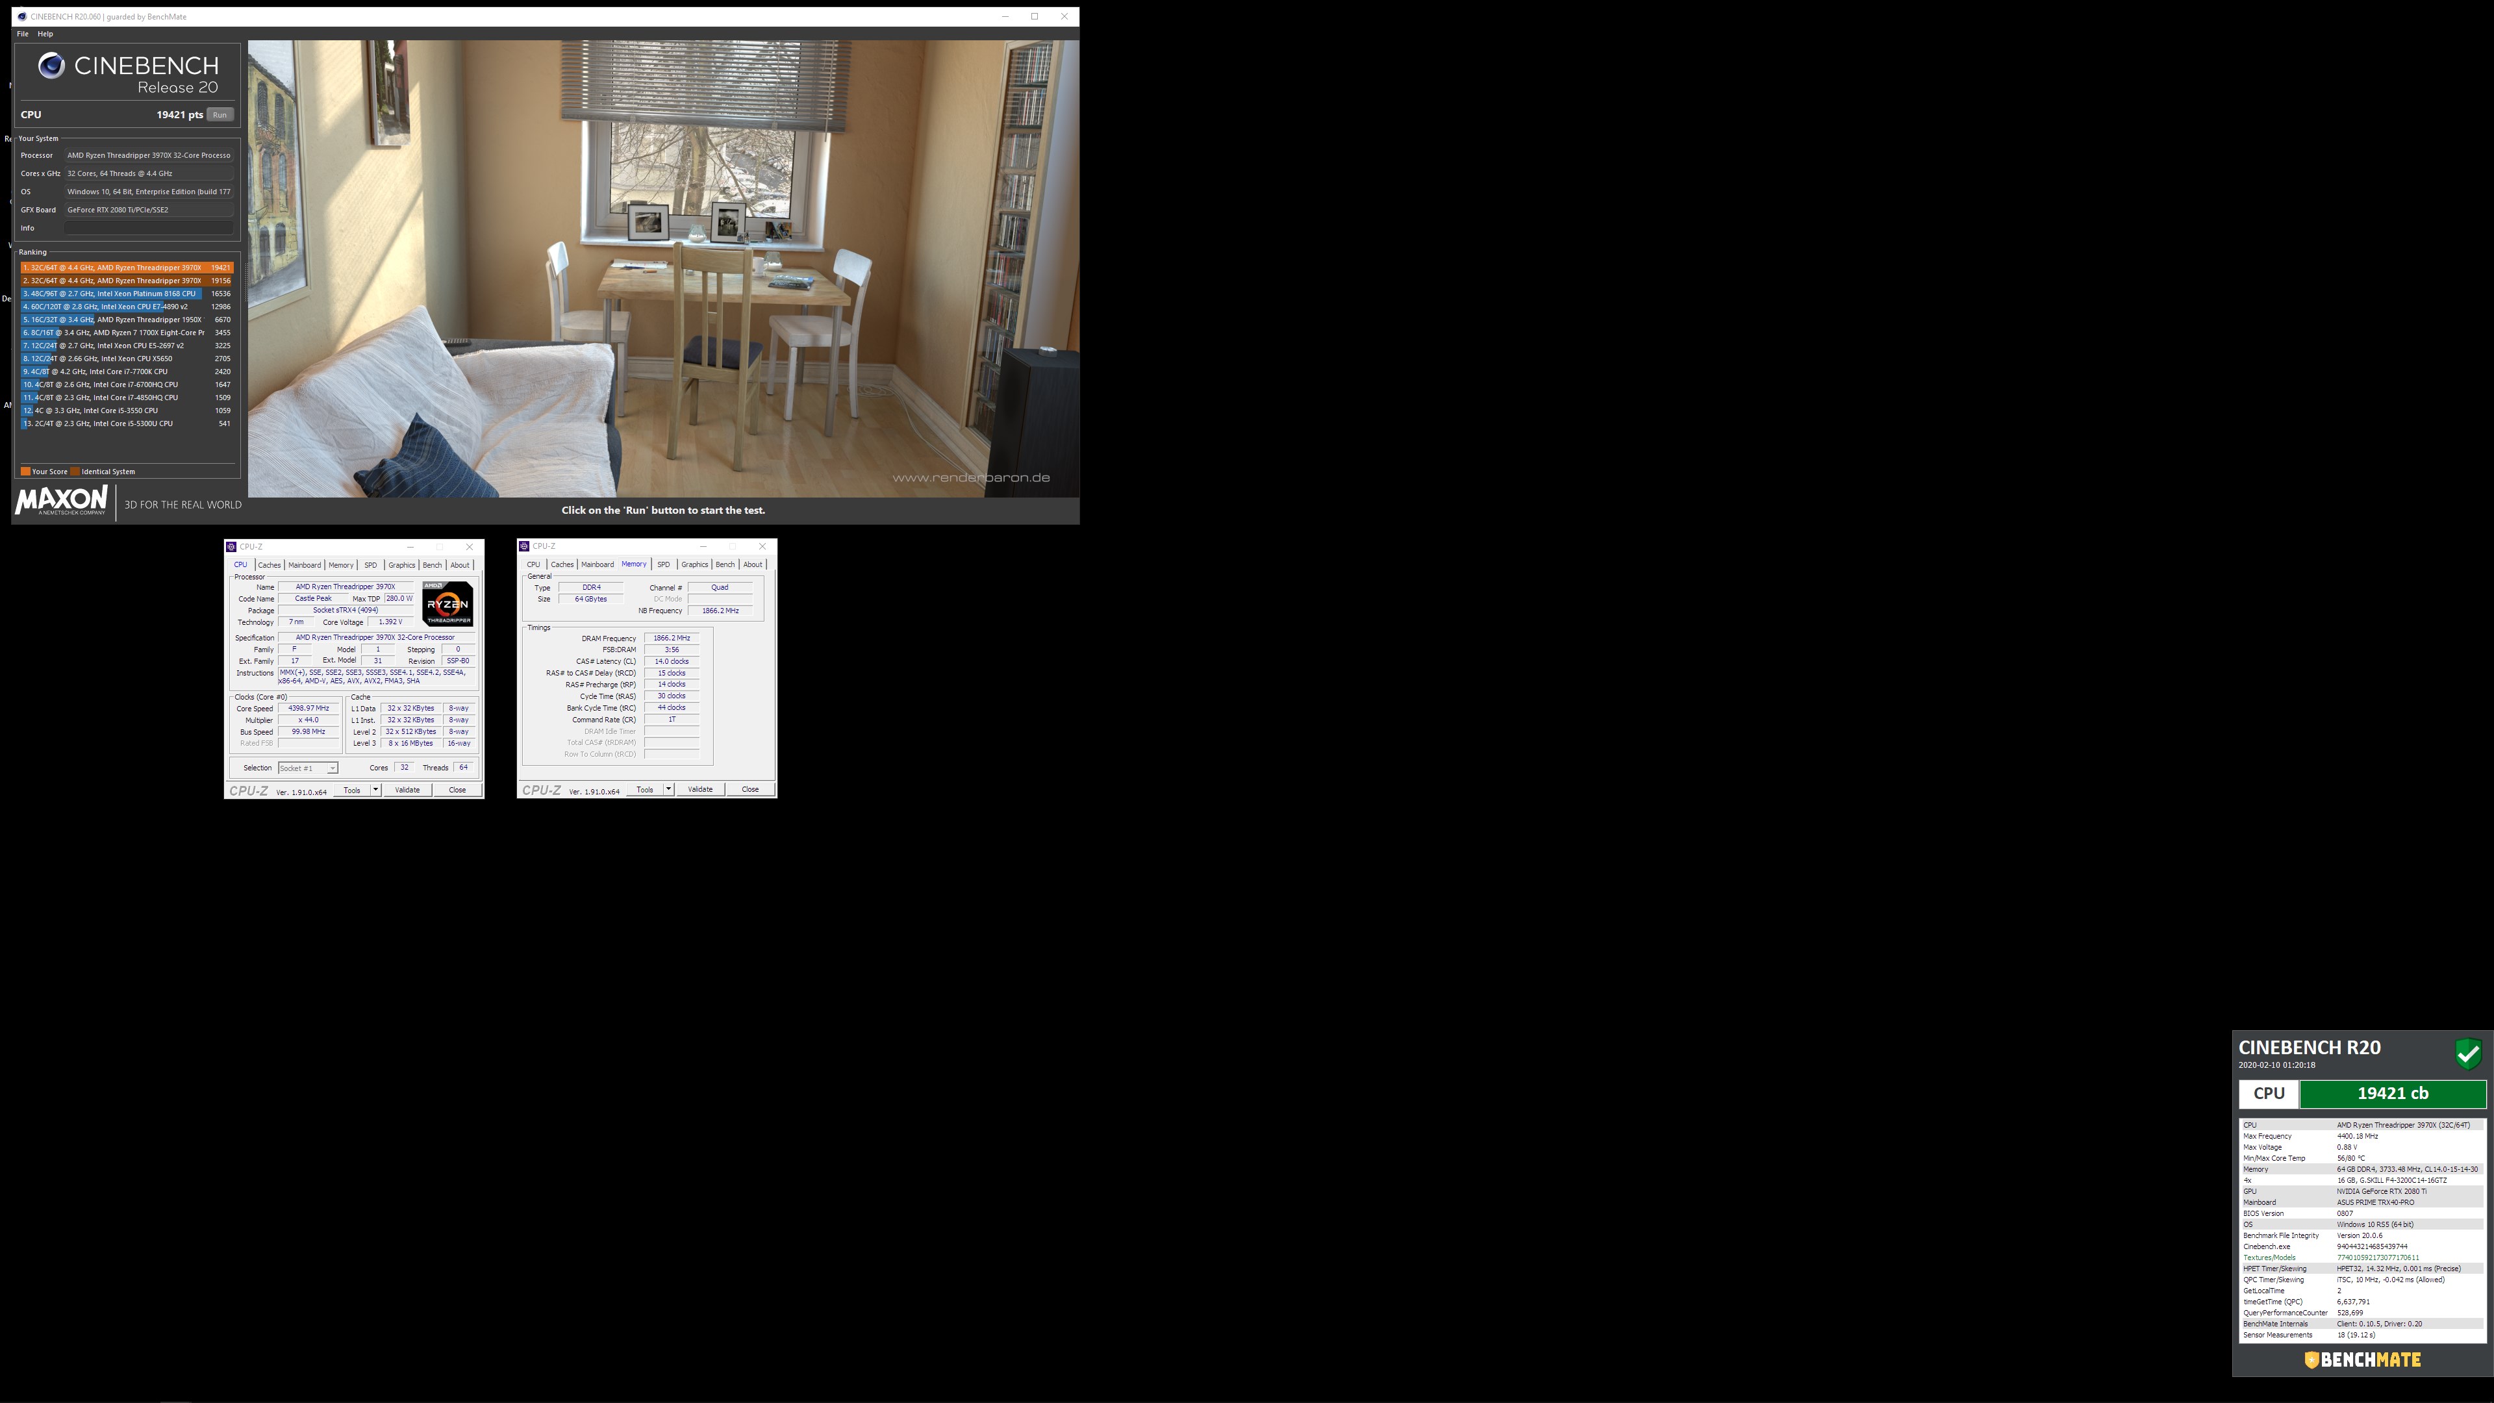Switch to Mainboard tab in CPU-Z Processor window
Viewport: 2494px width, 1403px height.
[304, 564]
